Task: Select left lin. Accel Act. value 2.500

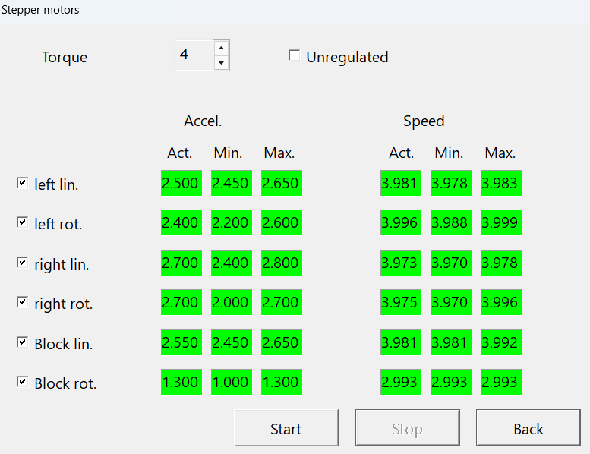Action: tap(181, 183)
